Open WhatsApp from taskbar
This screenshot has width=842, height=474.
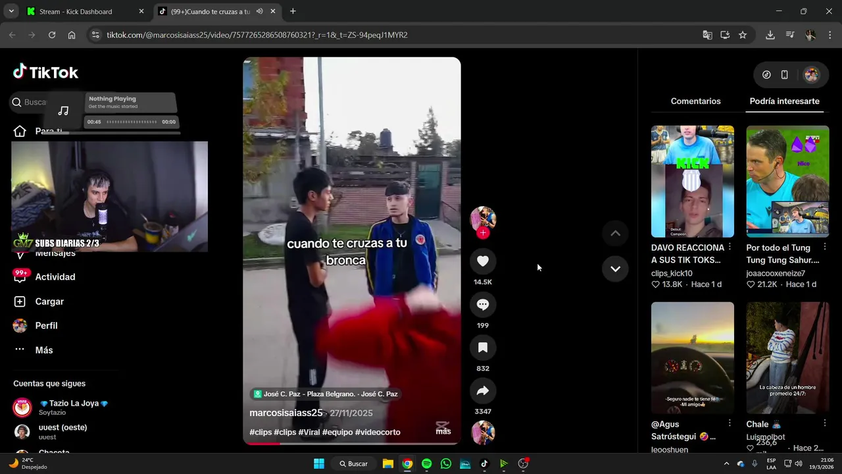tap(446, 463)
